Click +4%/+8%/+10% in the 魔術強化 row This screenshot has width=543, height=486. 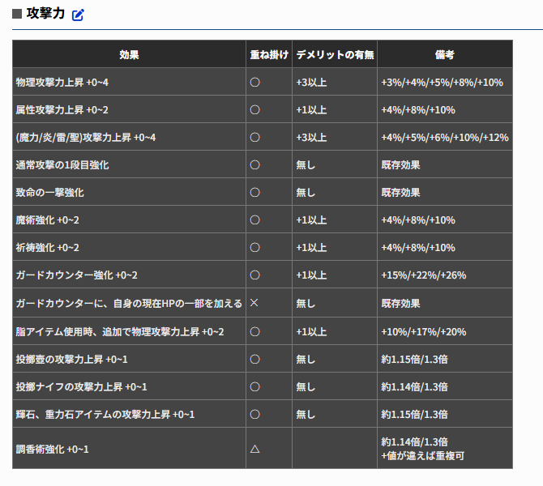coord(418,220)
